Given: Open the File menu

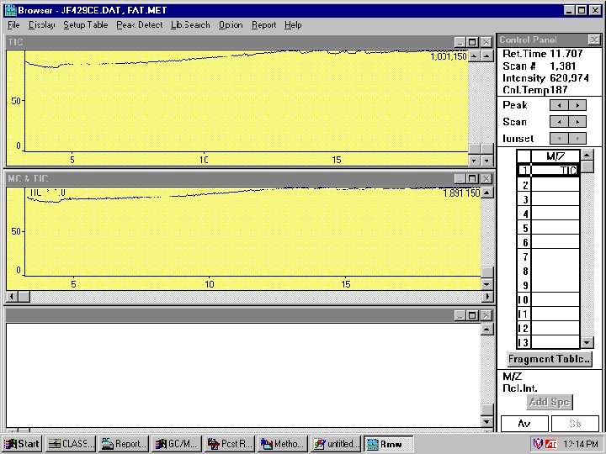Looking at the screenshot, I should [13, 24].
